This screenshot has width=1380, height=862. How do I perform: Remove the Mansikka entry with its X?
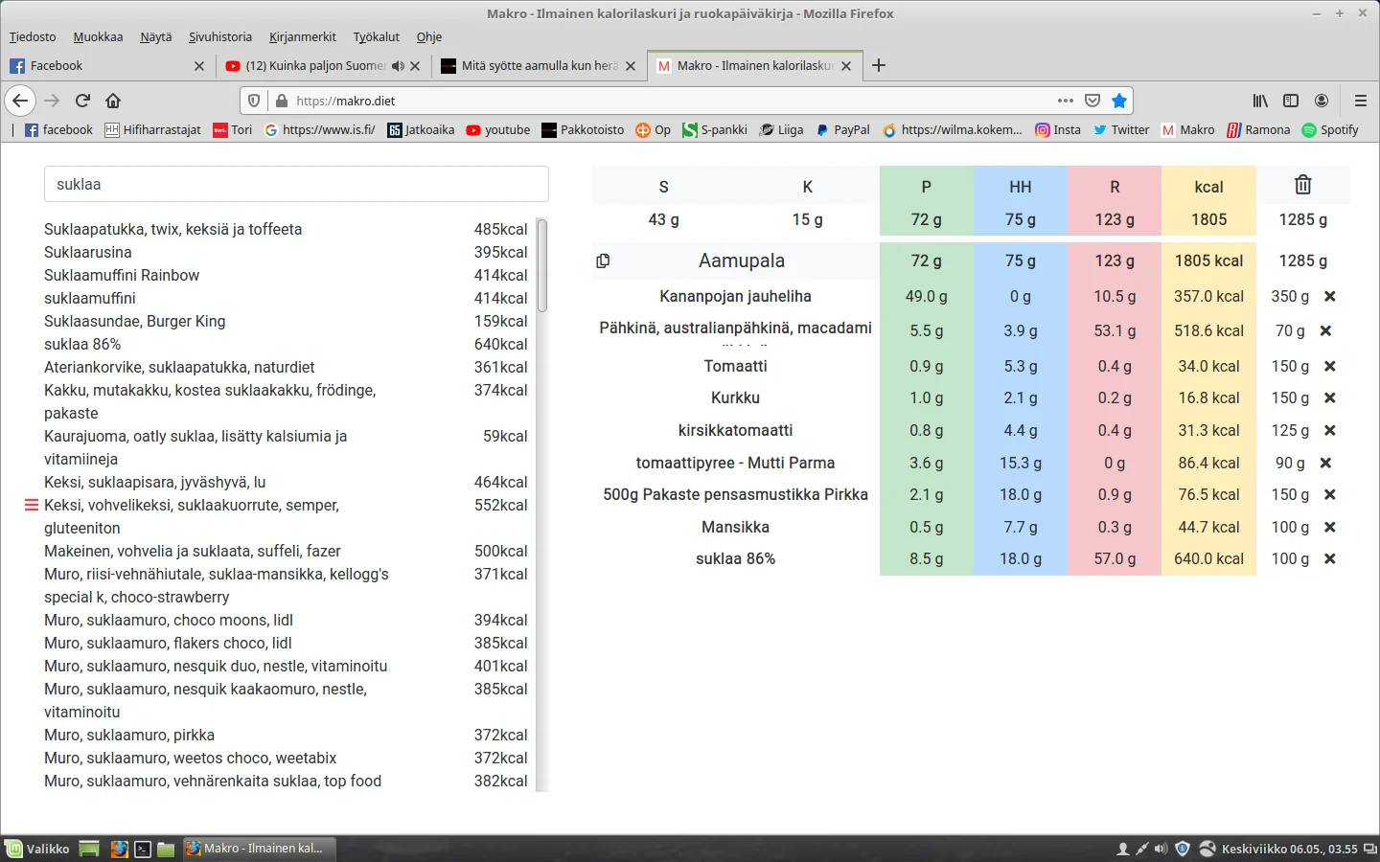coord(1329,528)
